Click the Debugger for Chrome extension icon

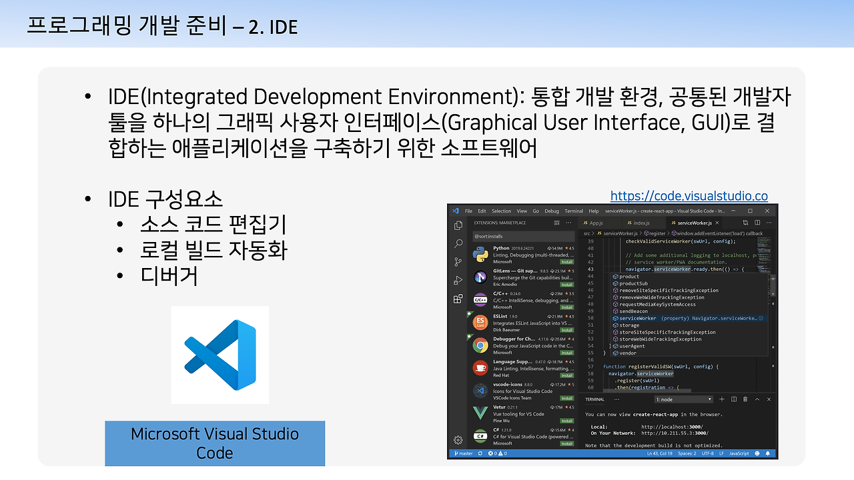(x=480, y=345)
